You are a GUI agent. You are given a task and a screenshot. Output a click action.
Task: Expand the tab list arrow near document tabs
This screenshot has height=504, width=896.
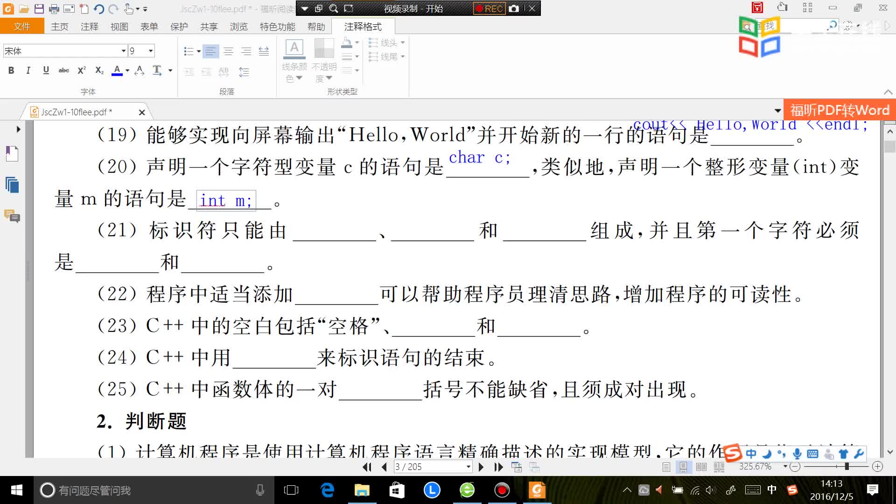pos(777,111)
